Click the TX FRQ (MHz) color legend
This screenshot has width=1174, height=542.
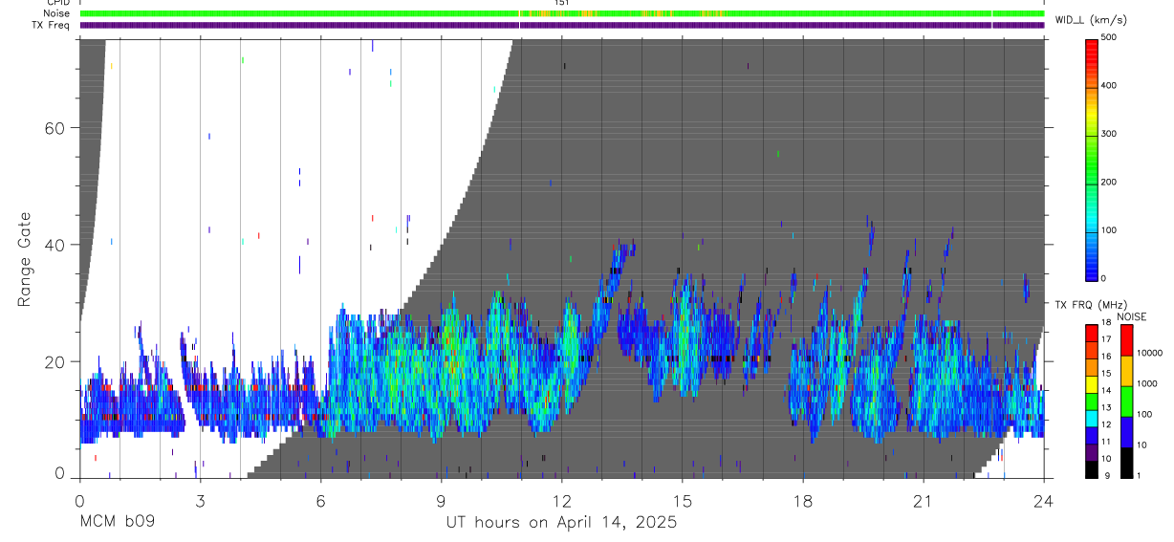(x=1092, y=401)
